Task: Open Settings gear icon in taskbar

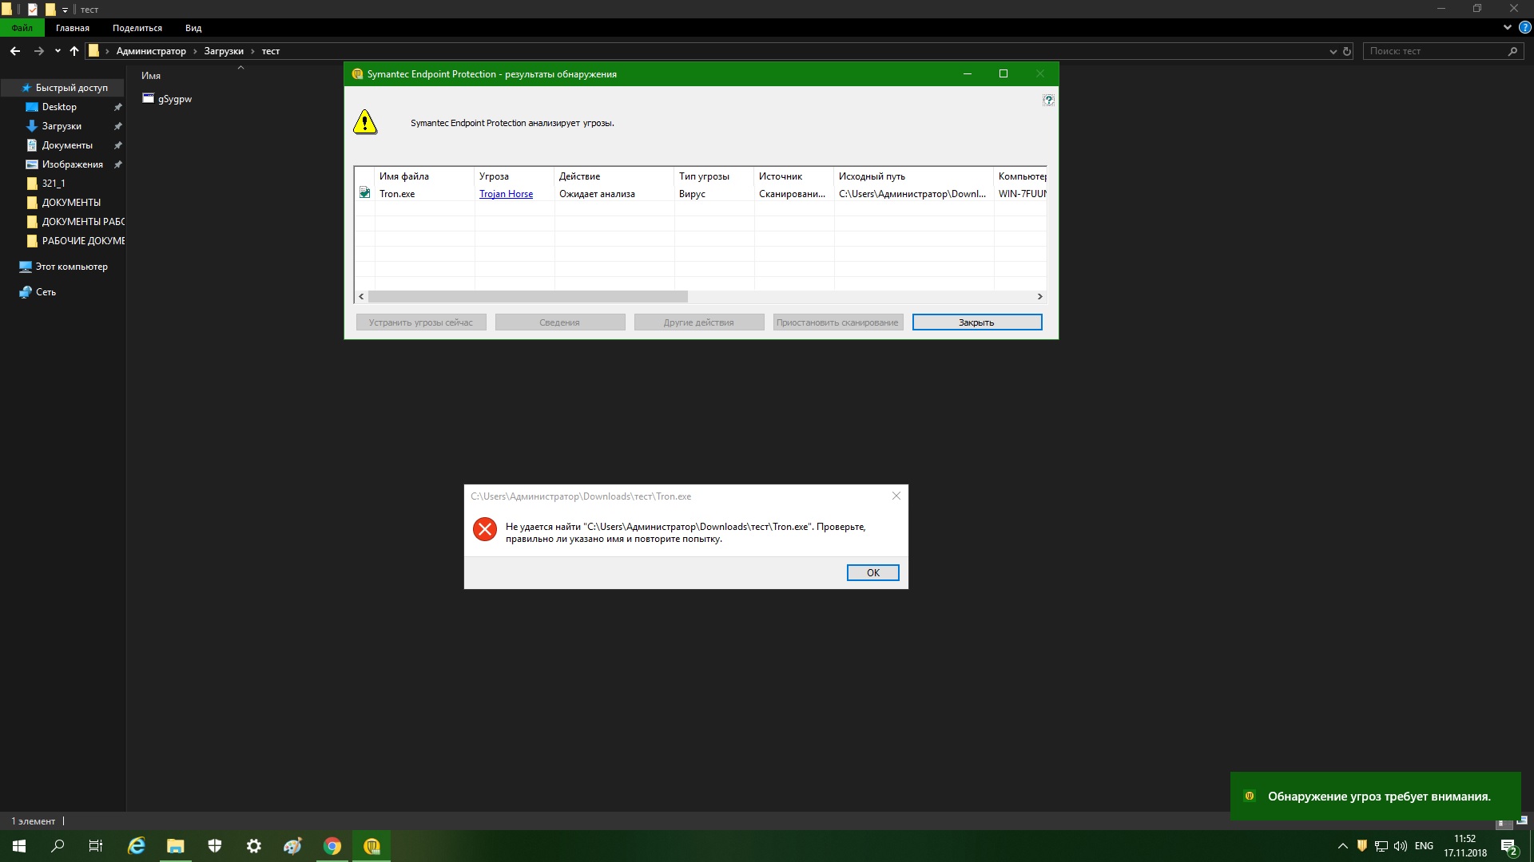Action: click(254, 846)
